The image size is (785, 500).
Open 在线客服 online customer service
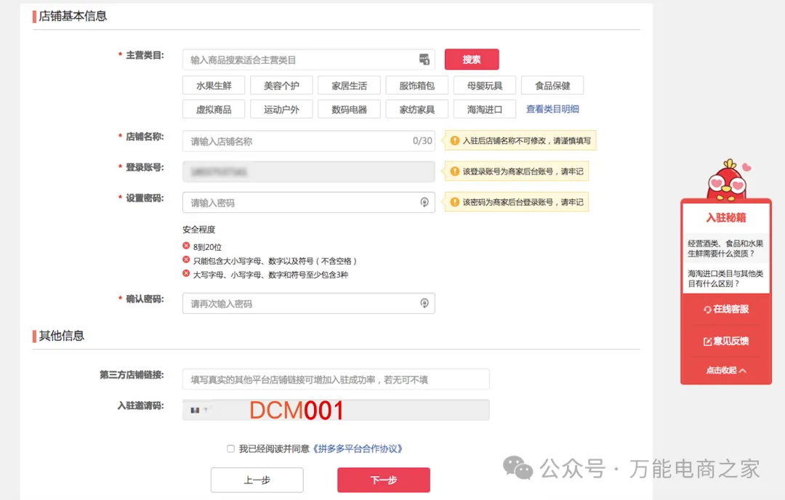tap(725, 309)
